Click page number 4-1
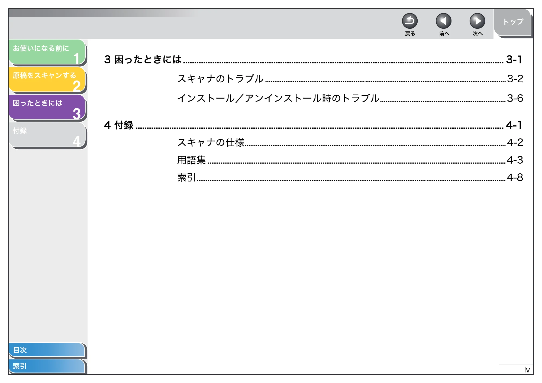The image size is (542, 383). pos(514,125)
